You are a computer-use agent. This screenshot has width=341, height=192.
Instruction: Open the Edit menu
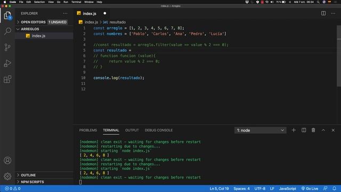click(x=28, y=2)
